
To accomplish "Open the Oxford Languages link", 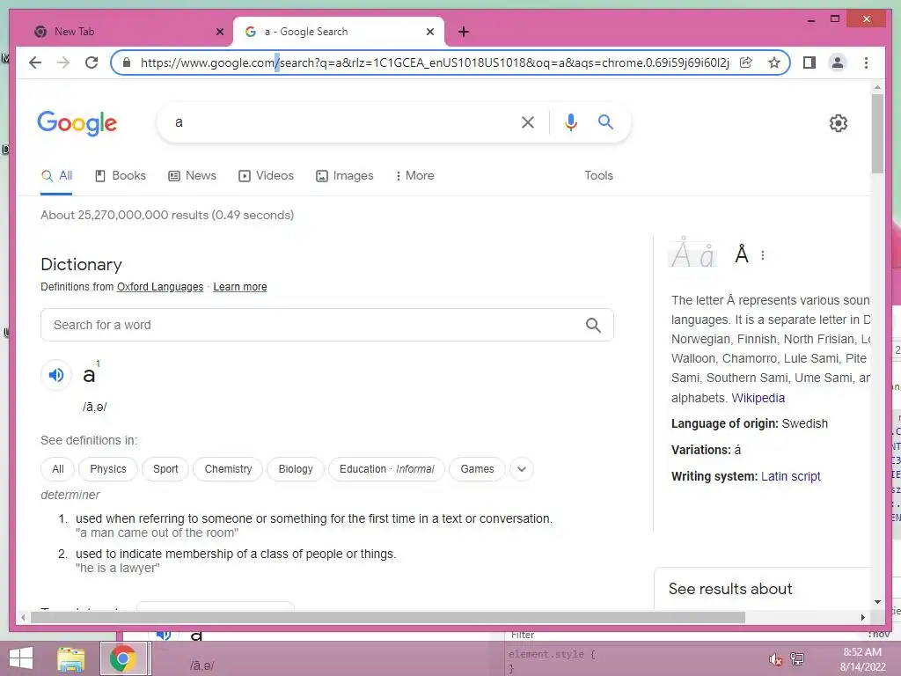I will (160, 287).
